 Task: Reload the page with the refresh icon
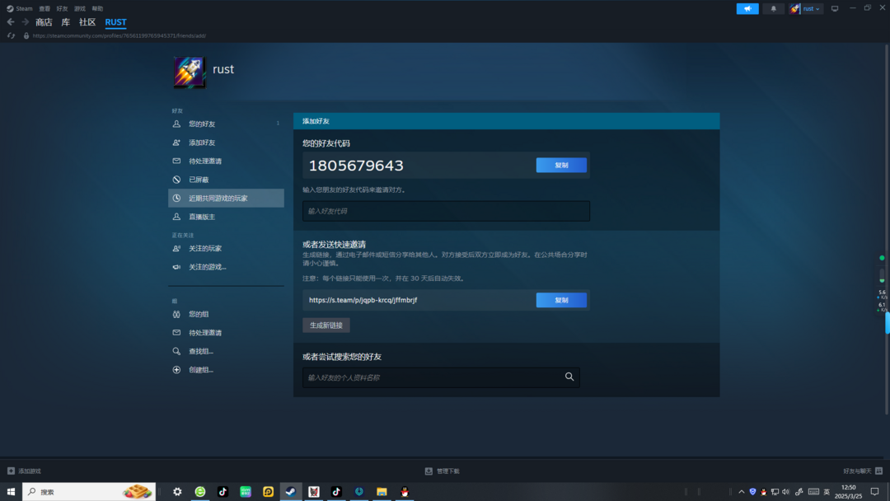pos(11,35)
